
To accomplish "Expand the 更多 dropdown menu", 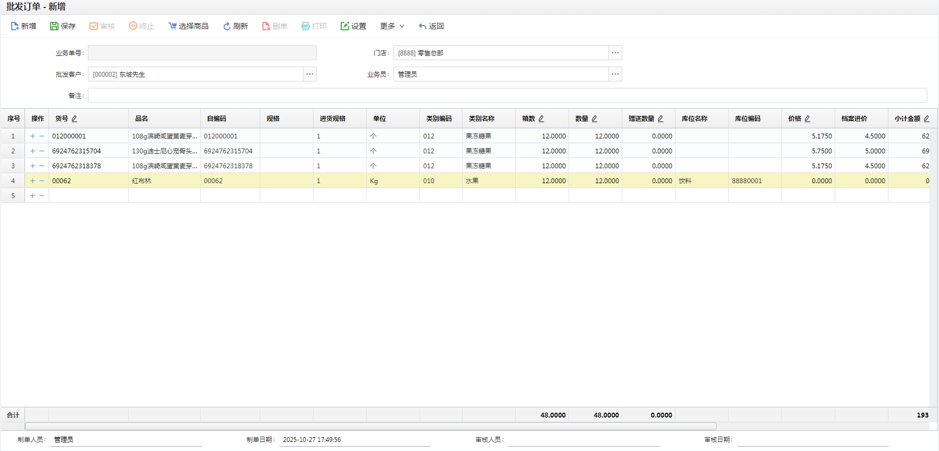I will [x=392, y=26].
